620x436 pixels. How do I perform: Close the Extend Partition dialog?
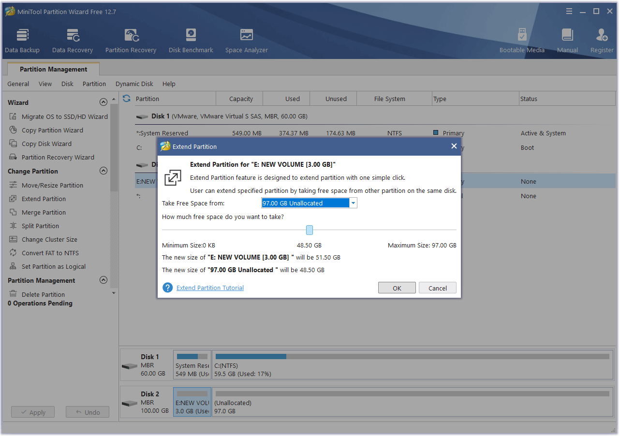(x=454, y=146)
